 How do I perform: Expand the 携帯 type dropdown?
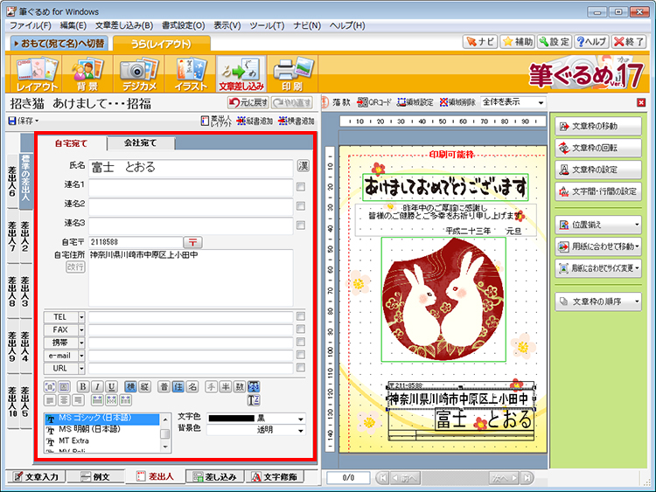(81, 343)
